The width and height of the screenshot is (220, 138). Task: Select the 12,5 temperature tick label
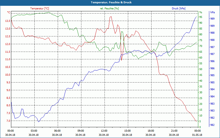pos(8,36)
